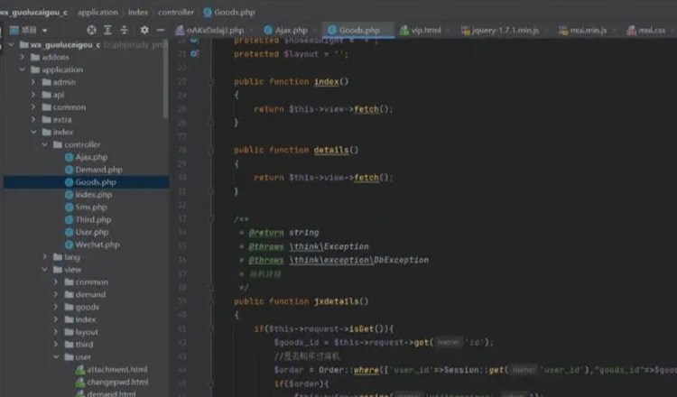The image size is (677, 397).
Task: Open Demand.php in the project tree
Action: click(x=97, y=170)
